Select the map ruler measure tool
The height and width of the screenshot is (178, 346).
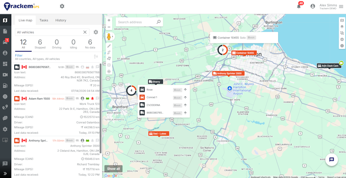click(109, 46)
